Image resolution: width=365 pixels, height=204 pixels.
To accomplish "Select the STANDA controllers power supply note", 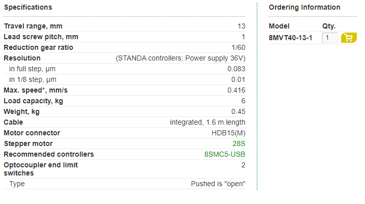I will [180, 58].
